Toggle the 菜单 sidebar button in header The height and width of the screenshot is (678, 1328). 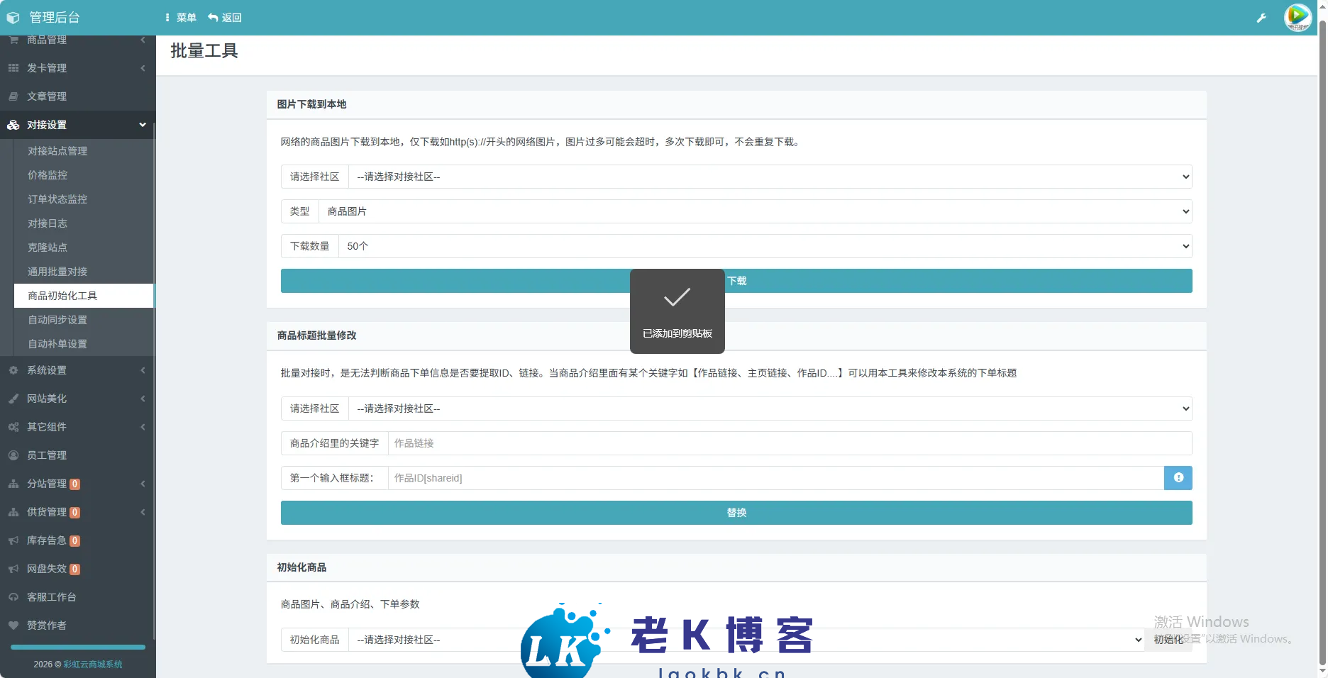(x=180, y=18)
